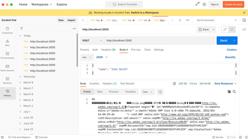Image resolution: width=248 pixels, height=139 pixels.
Task: Open the HTTP method POST dropdown
Action: (x=92, y=41)
